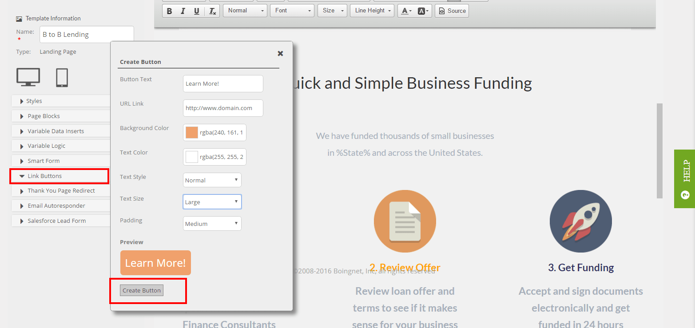Expand the Smart Form section

point(60,161)
